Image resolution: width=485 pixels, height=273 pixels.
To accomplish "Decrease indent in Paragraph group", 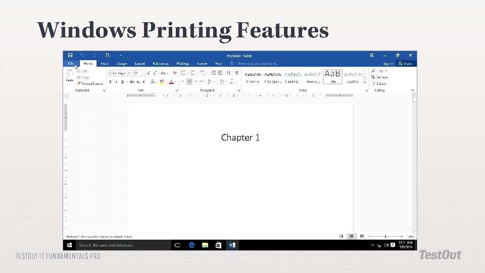I will coord(213,73).
